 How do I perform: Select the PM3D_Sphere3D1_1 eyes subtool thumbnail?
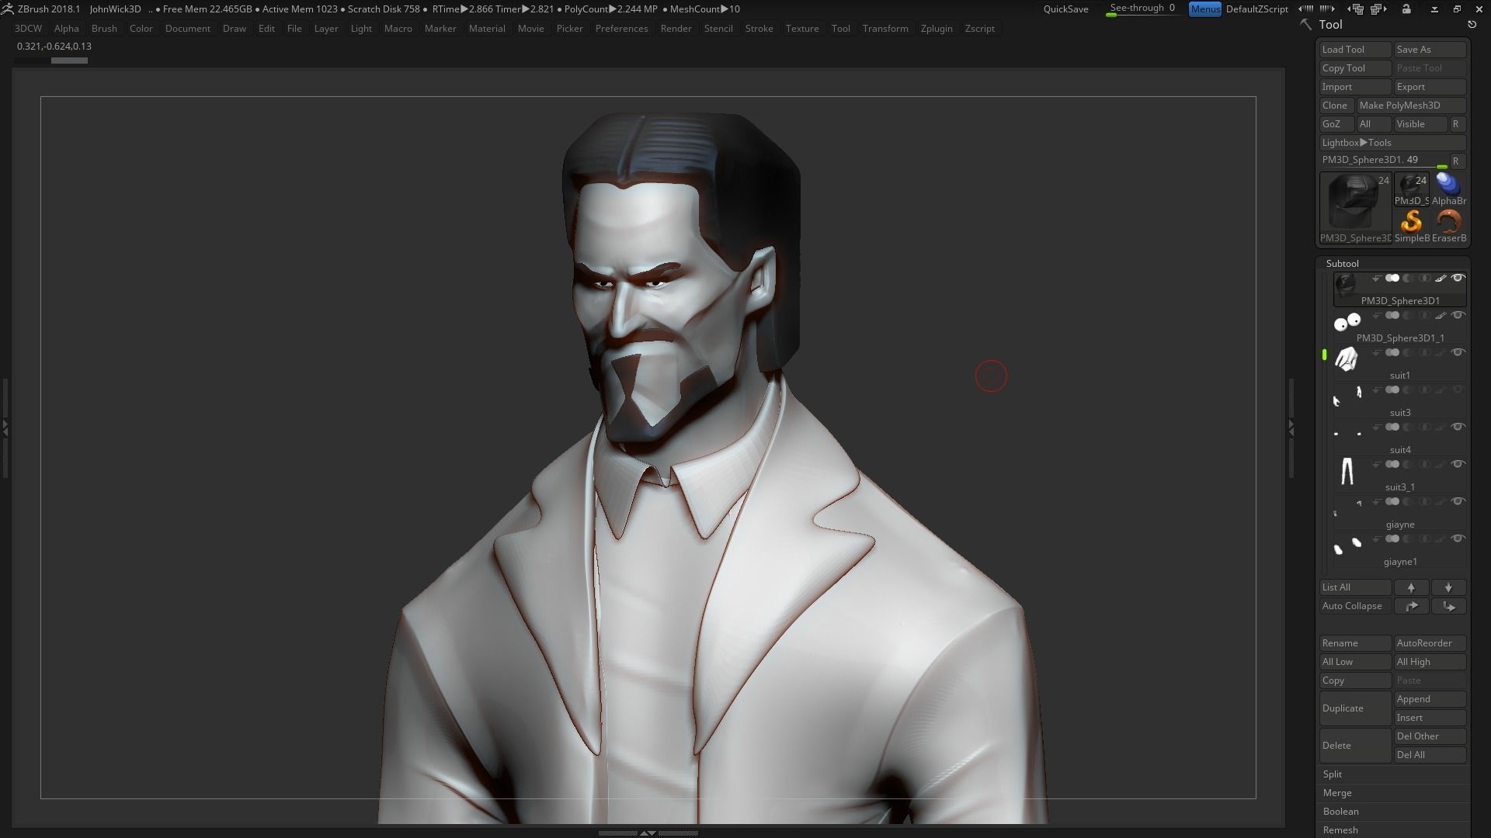pos(1347,322)
